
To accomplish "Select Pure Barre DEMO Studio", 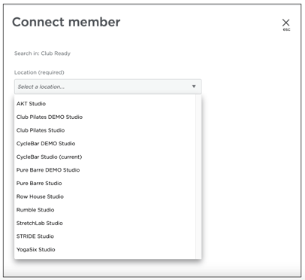I will [x=104, y=170].
